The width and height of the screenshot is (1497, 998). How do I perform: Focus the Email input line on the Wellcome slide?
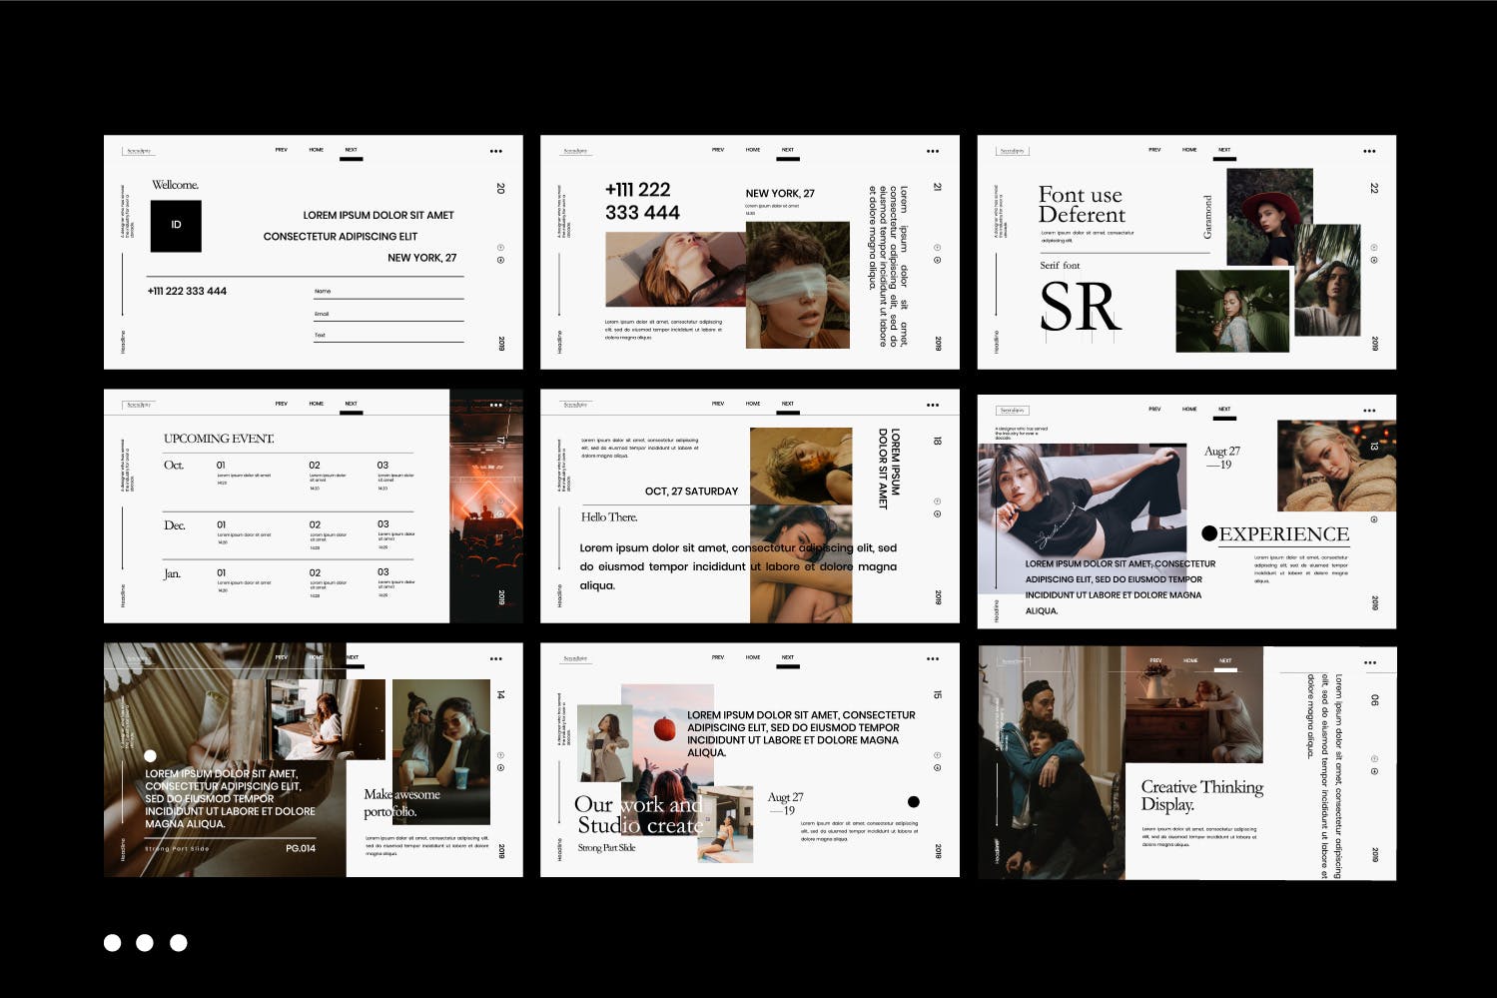tap(388, 314)
